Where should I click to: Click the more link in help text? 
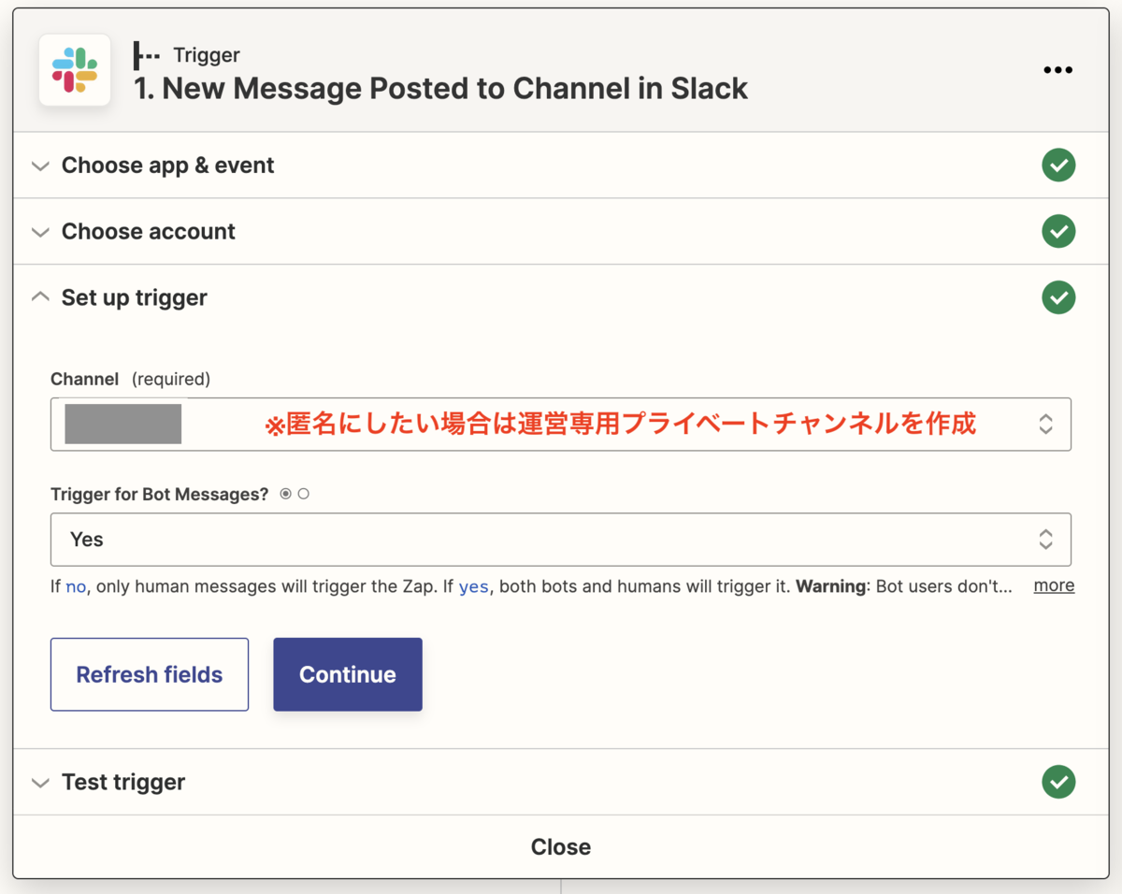(x=1054, y=585)
